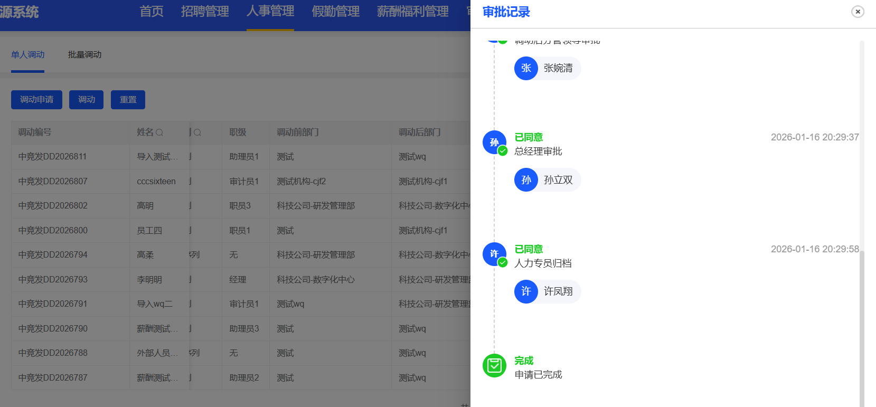Click the search icon right of 姓名 column
Screen dimensions: 876x407
pos(197,132)
